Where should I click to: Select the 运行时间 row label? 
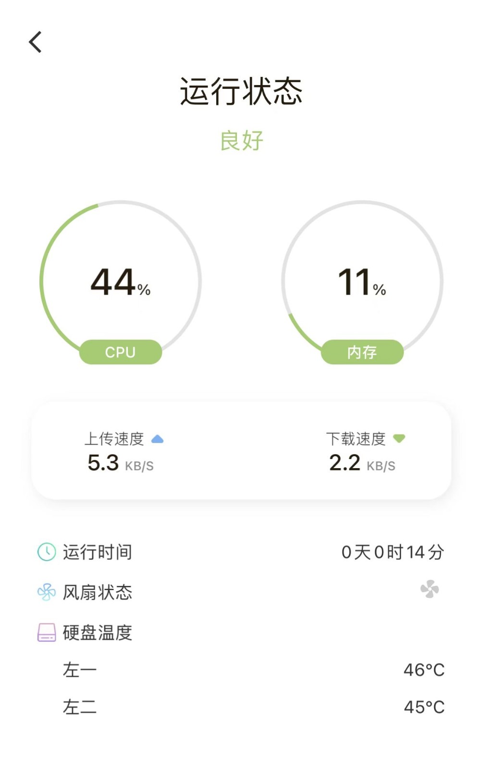point(98,552)
